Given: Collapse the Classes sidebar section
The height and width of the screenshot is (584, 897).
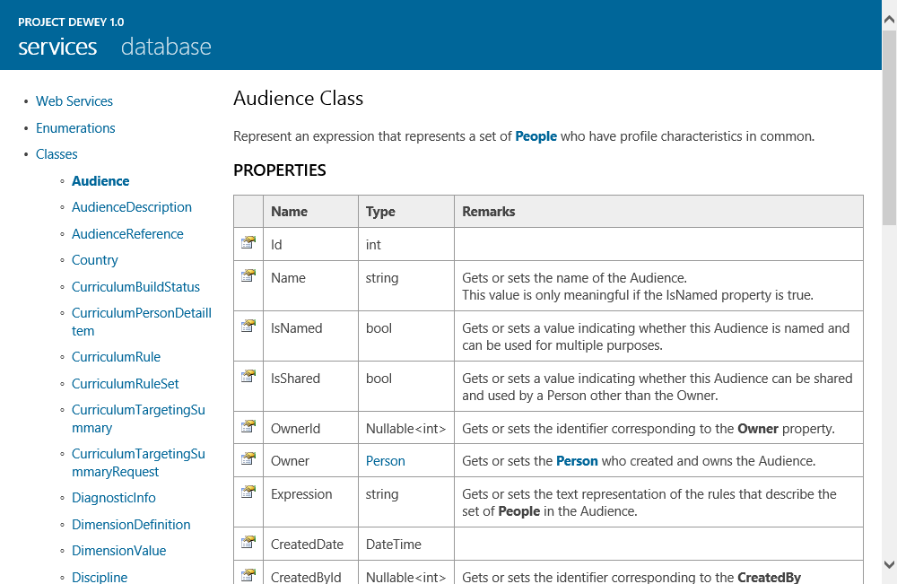Looking at the screenshot, I should [57, 154].
